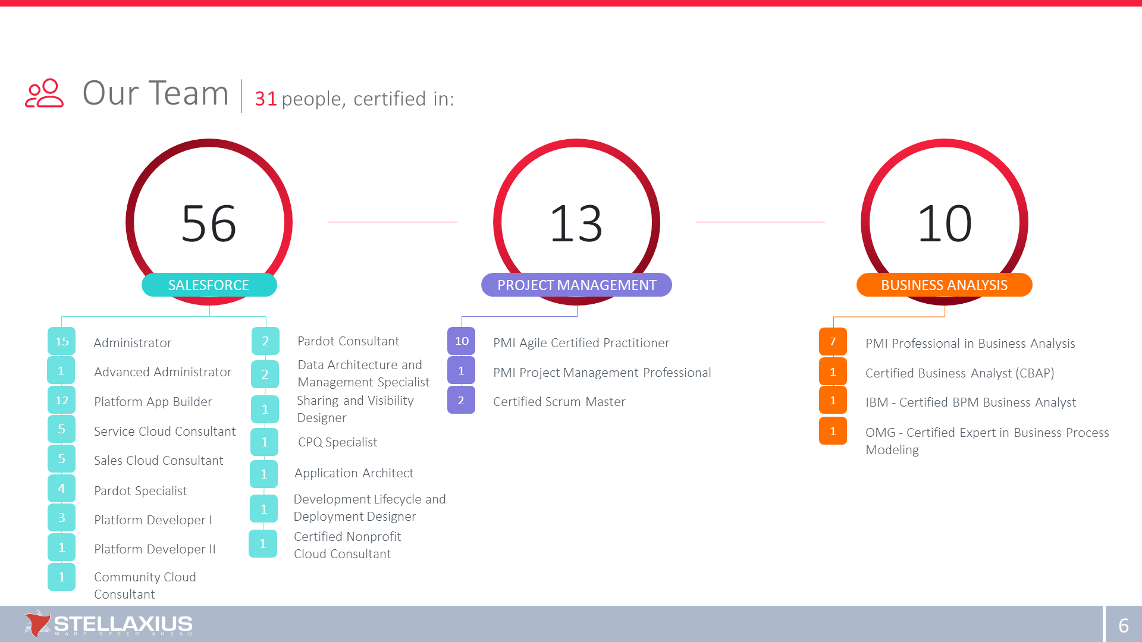
Task: Click the orange badge 7 for PMI Business Analysis
Action: 833,342
